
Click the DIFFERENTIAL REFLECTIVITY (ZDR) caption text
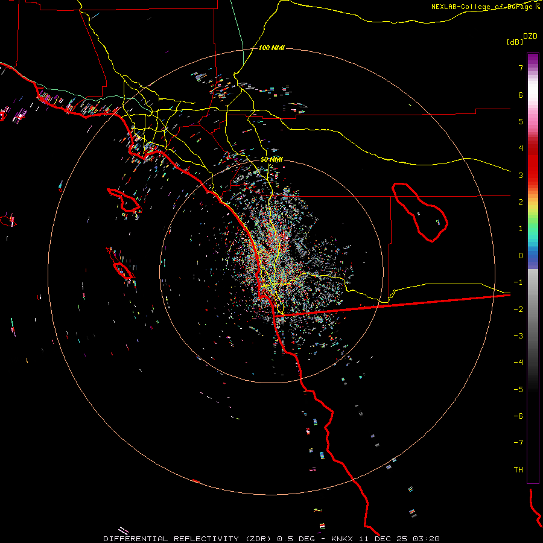[x=188, y=539]
